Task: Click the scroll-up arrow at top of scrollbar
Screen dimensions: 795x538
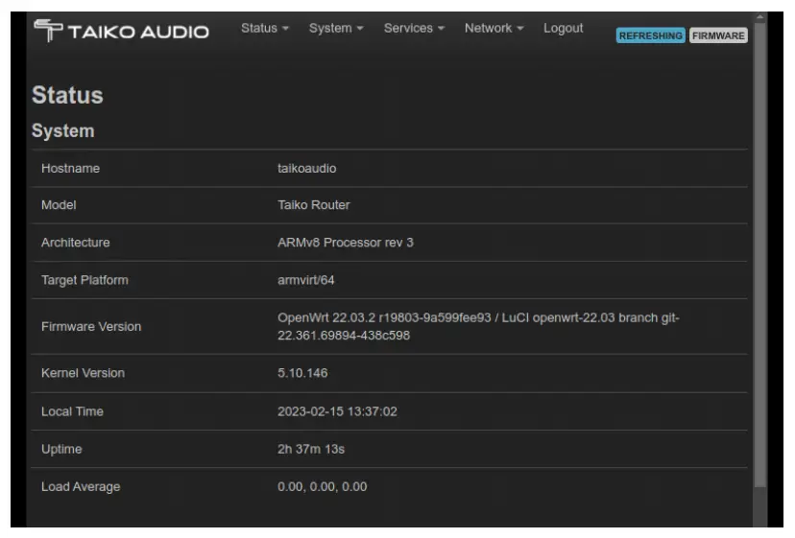Action: click(x=760, y=16)
